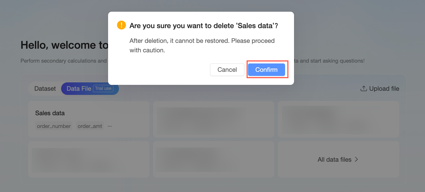This screenshot has width=425, height=192.
Task: Open the blurred card right of Sales data
Action: point(213,119)
